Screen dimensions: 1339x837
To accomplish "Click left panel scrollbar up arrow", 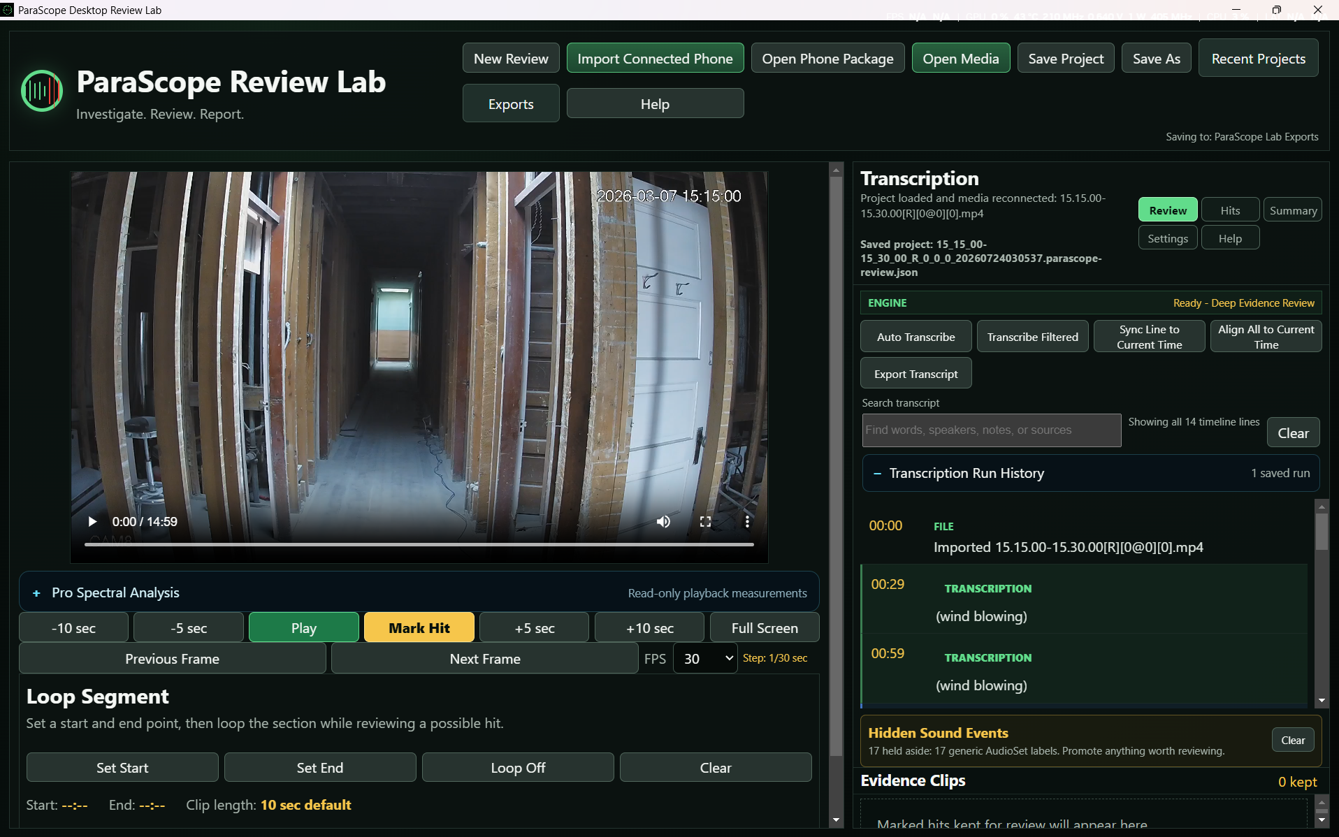I will point(836,170).
